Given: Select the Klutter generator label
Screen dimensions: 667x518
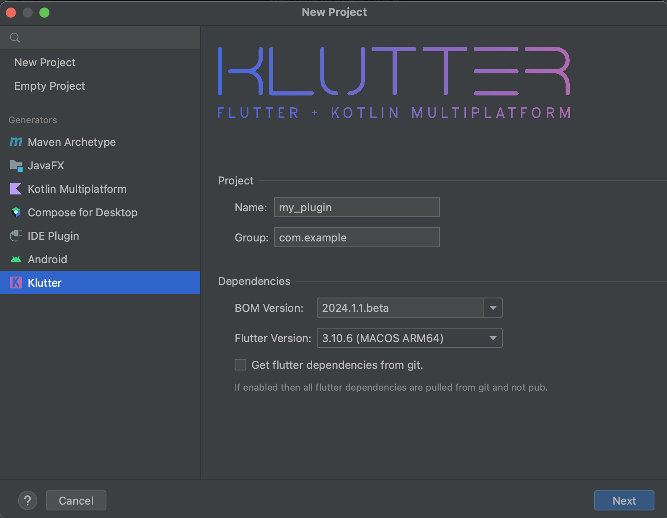Looking at the screenshot, I should [x=44, y=283].
